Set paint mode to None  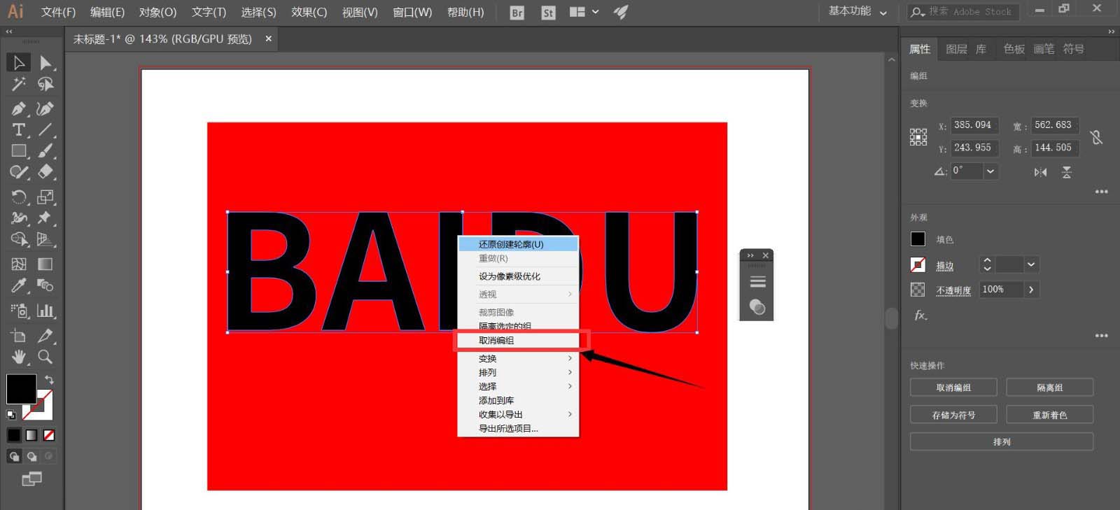(49, 435)
